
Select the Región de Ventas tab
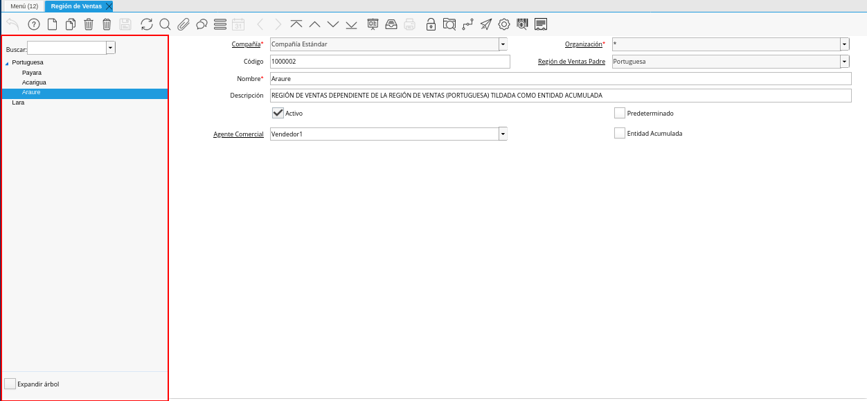[x=75, y=6]
